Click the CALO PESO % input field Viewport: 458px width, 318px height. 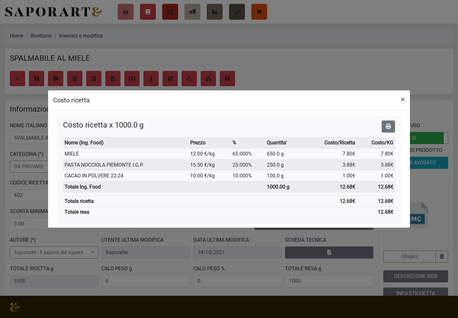[x=238, y=281]
